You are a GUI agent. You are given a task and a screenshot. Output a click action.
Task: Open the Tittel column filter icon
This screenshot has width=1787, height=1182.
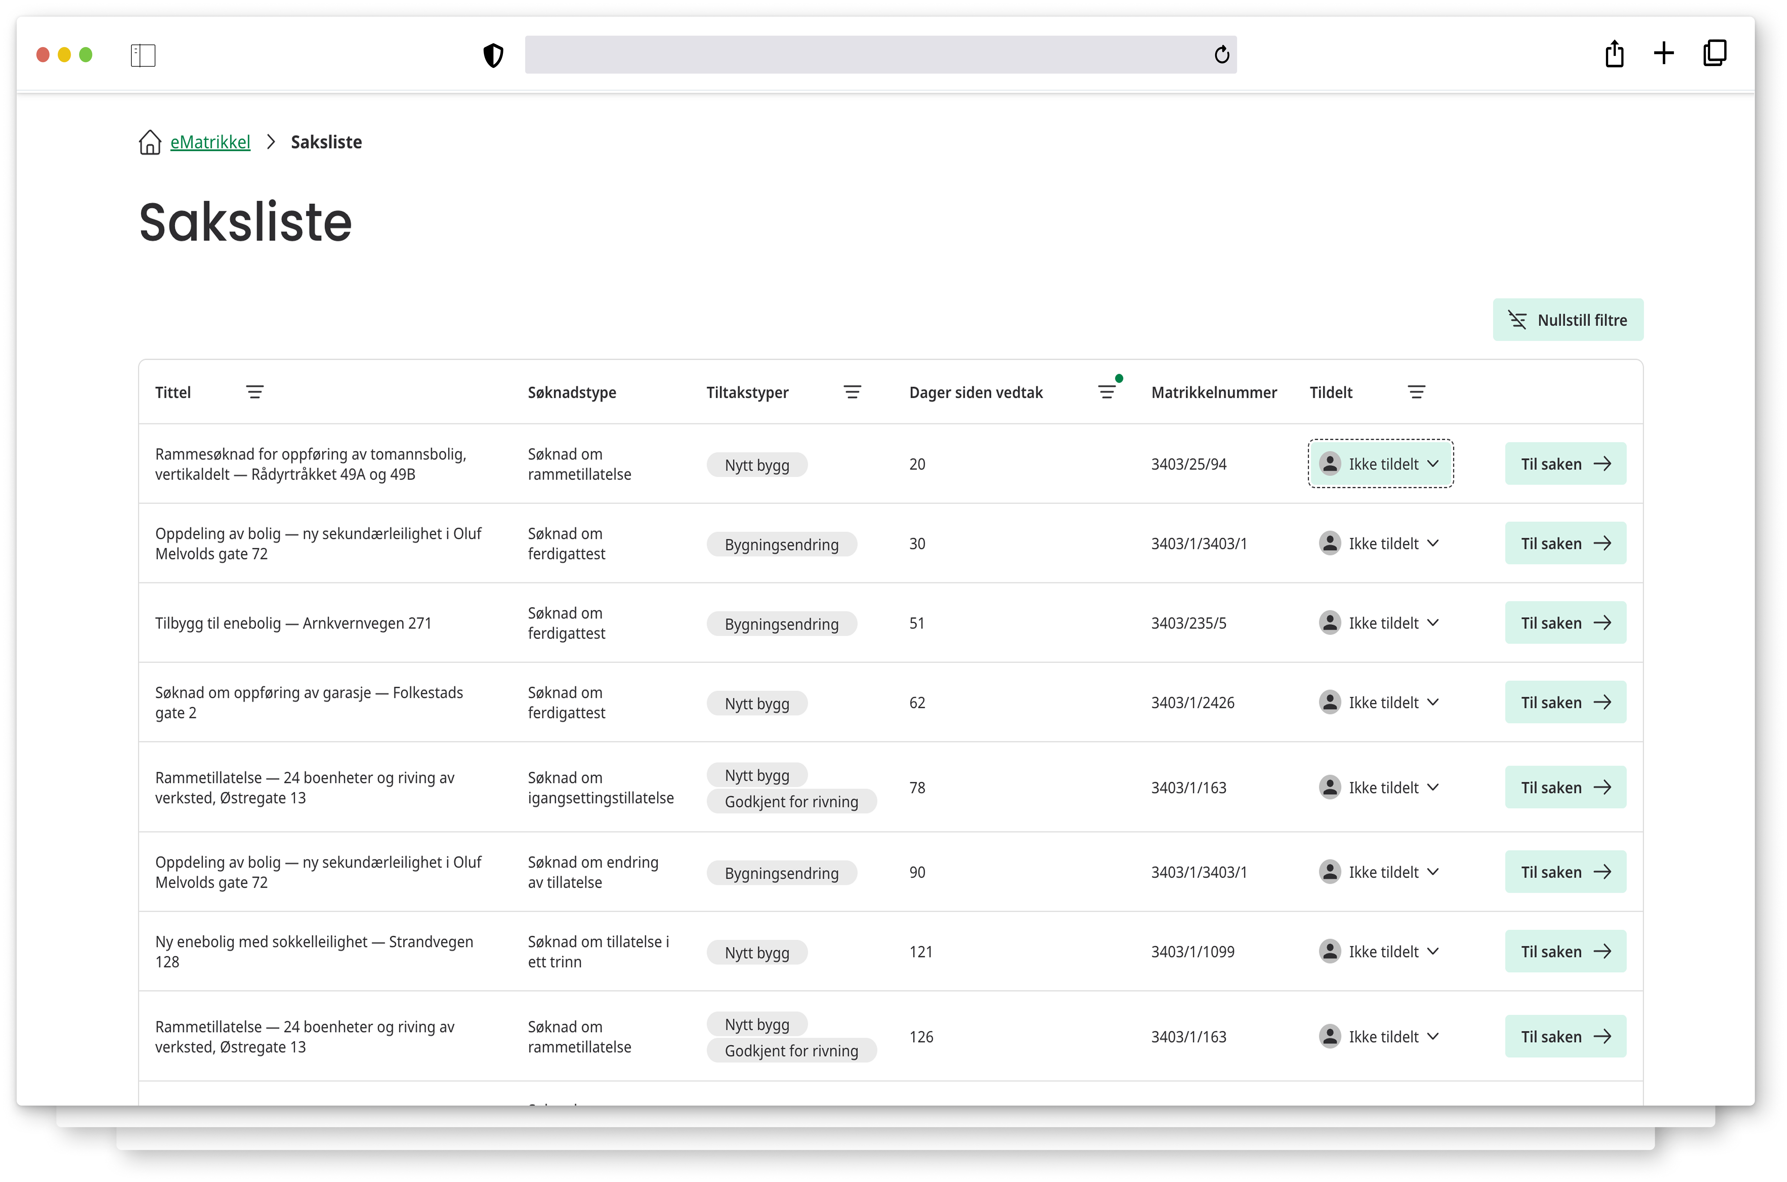(255, 392)
